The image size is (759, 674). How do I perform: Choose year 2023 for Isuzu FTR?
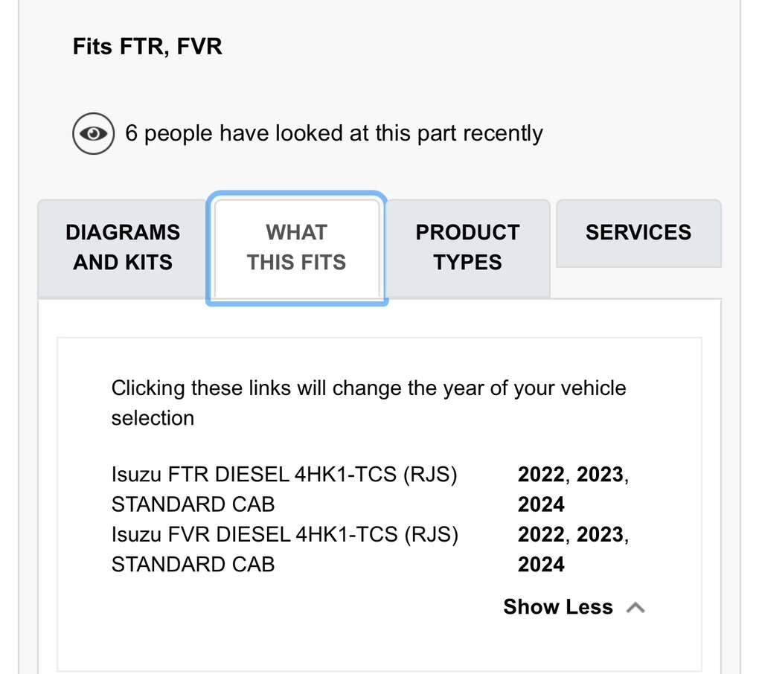click(600, 475)
